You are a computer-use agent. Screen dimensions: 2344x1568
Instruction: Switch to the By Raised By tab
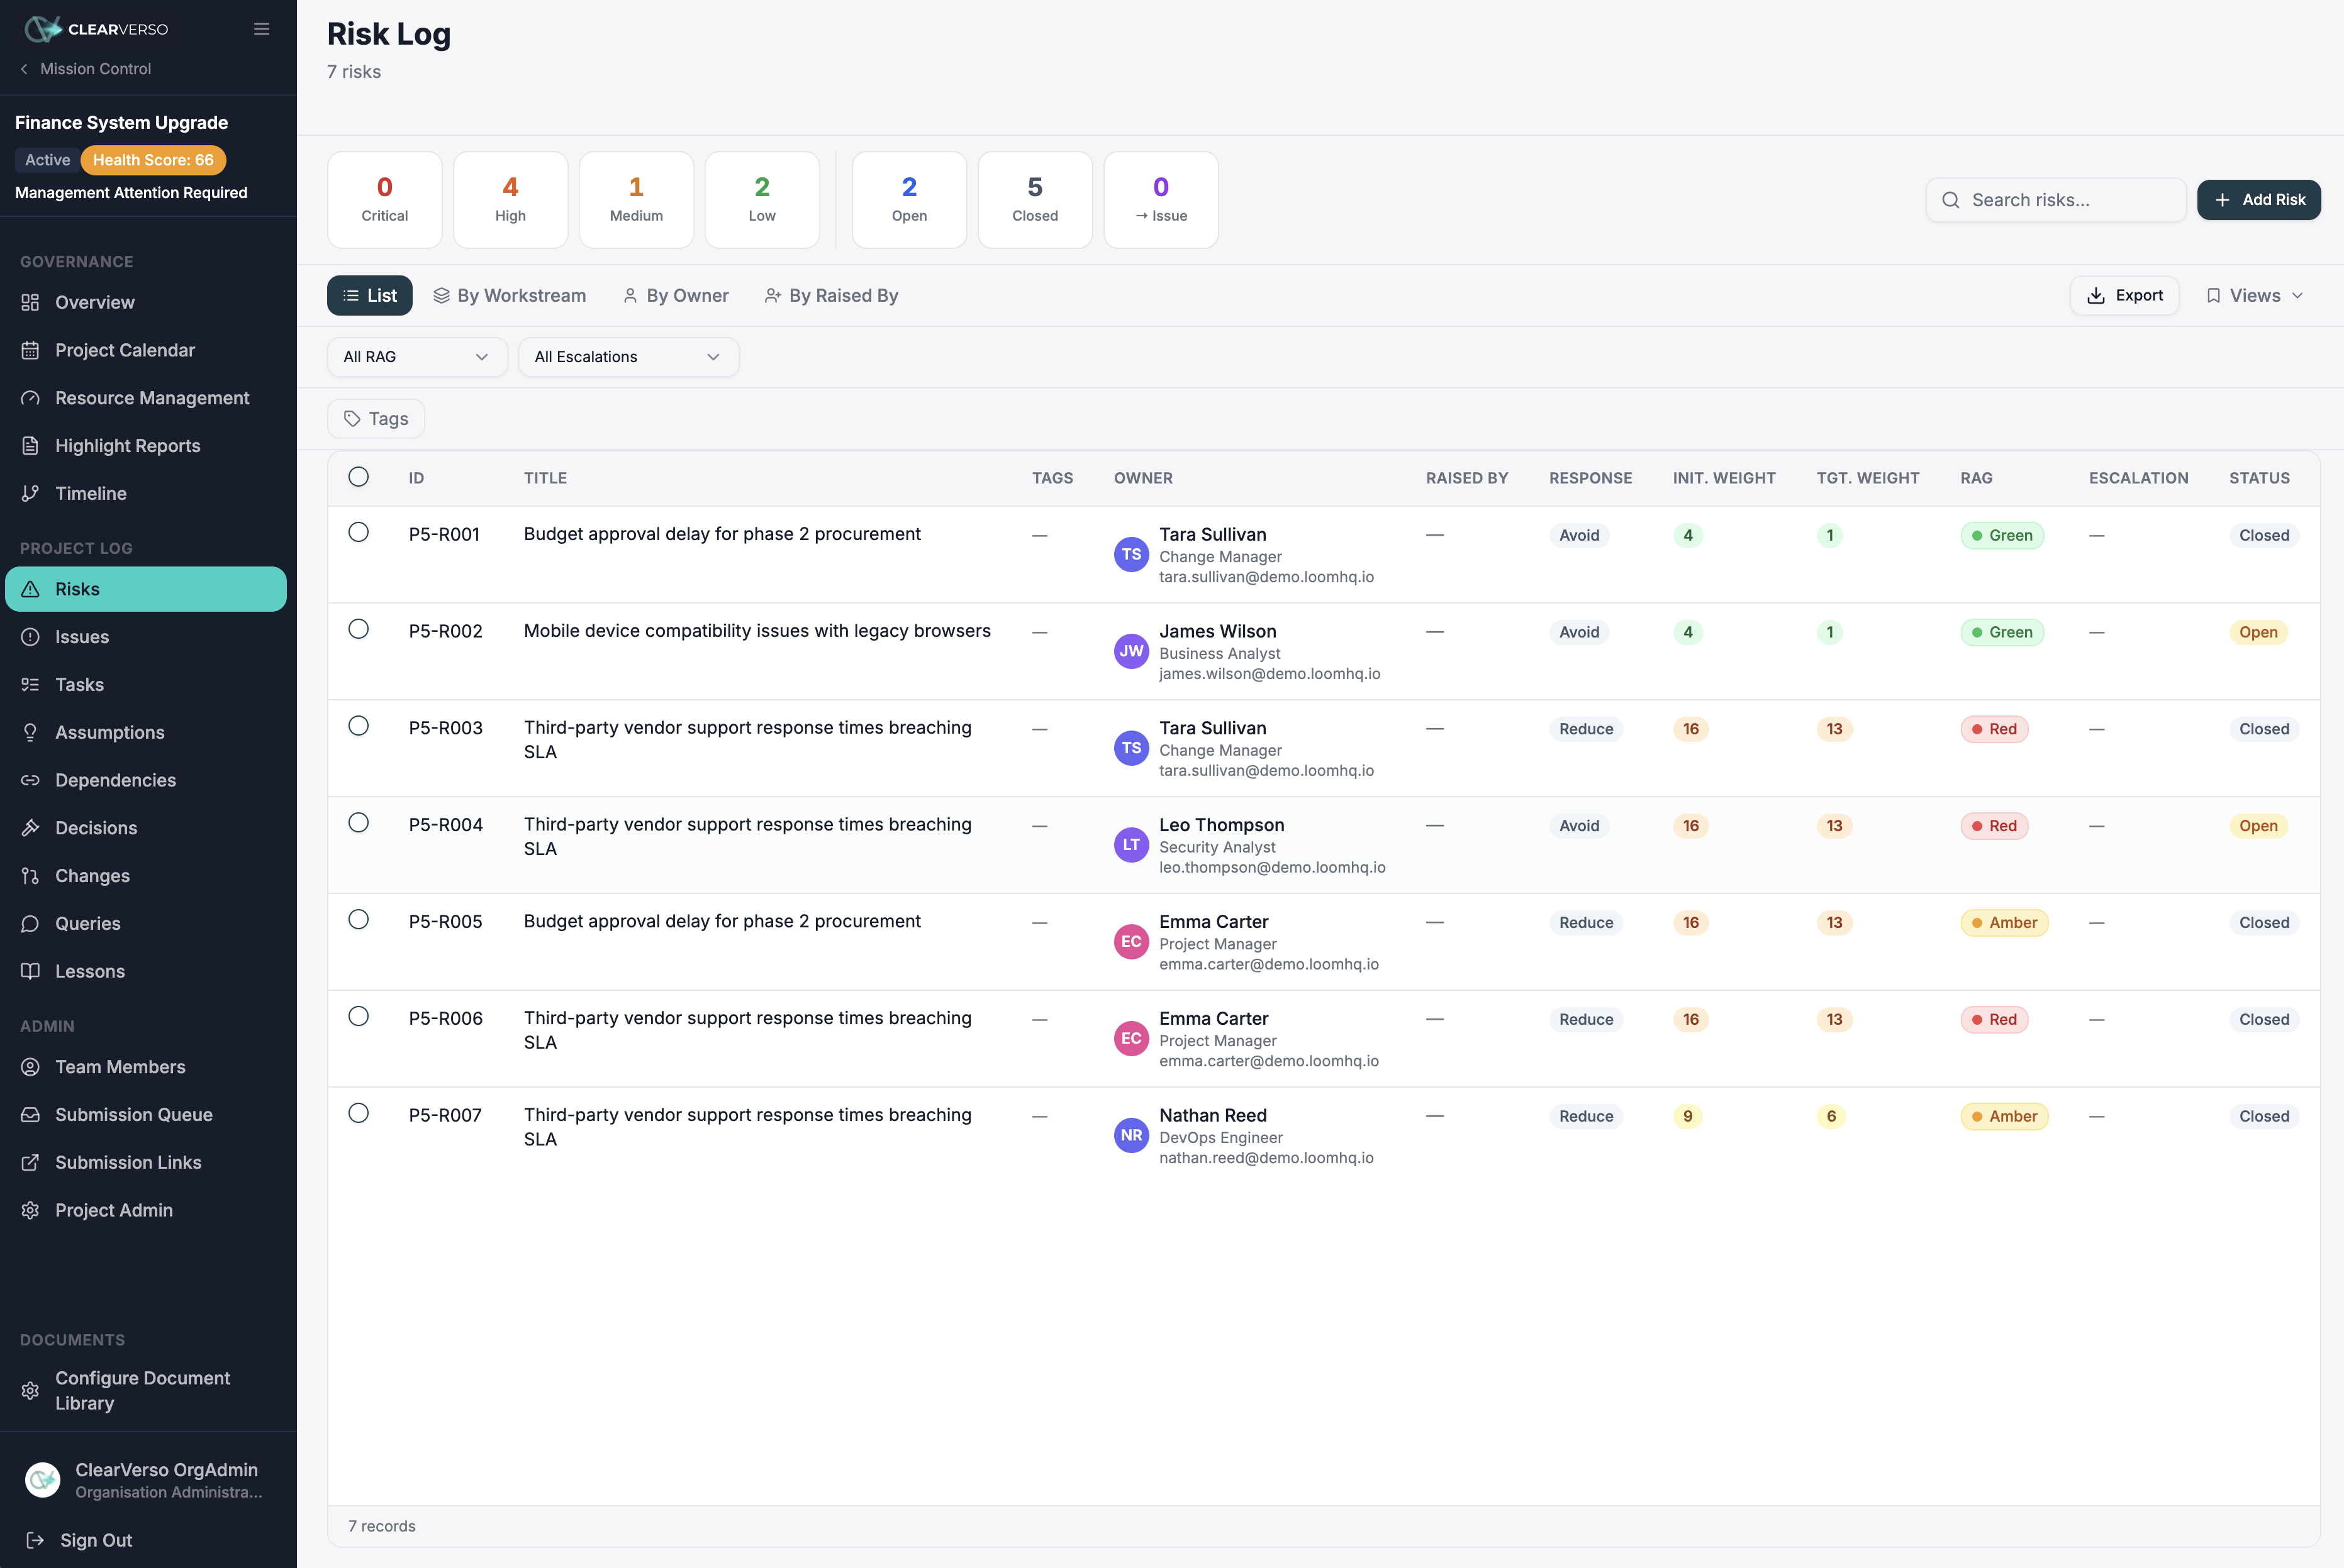coord(832,295)
